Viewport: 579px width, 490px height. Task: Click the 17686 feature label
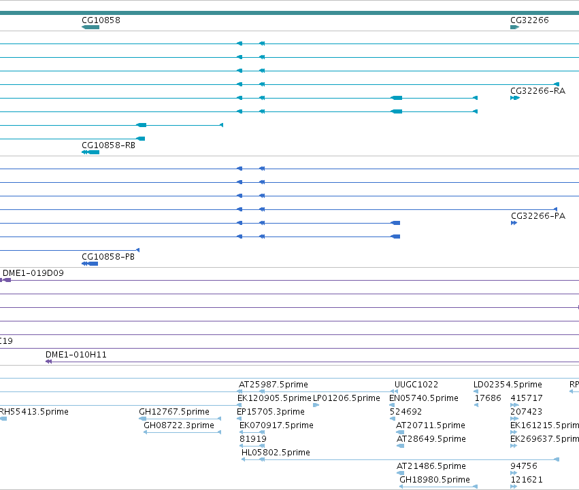pos(488,398)
